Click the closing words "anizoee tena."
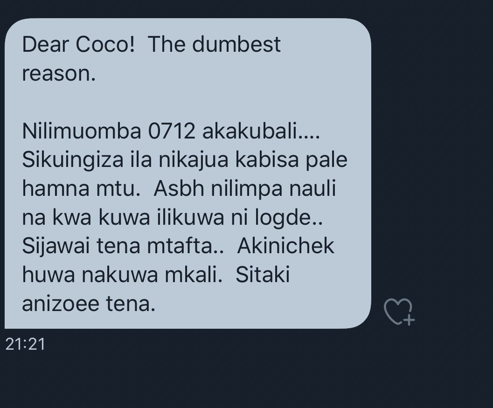 pos(89,304)
